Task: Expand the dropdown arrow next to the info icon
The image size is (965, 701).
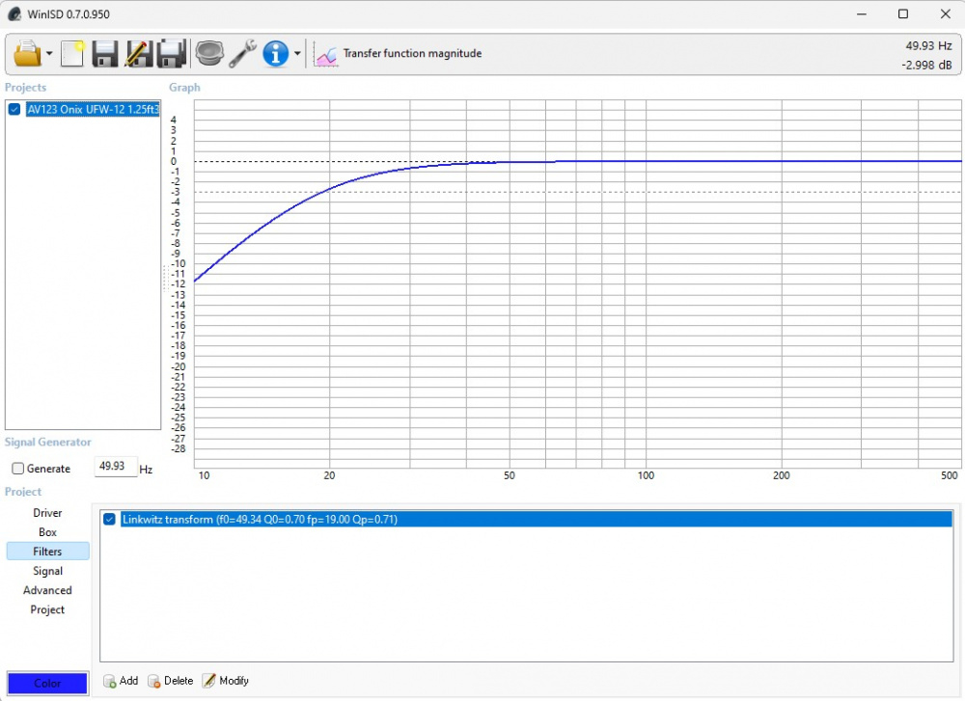Action: (297, 54)
